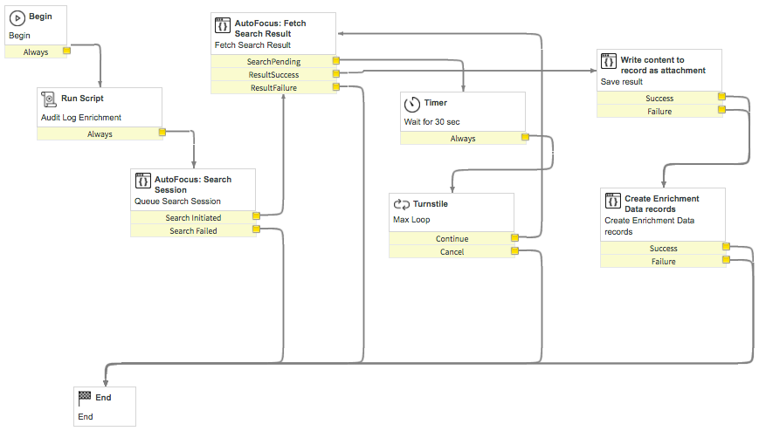This screenshot has height=431, width=759.
Task: Click the Queue Search Session description
Action: point(177,202)
